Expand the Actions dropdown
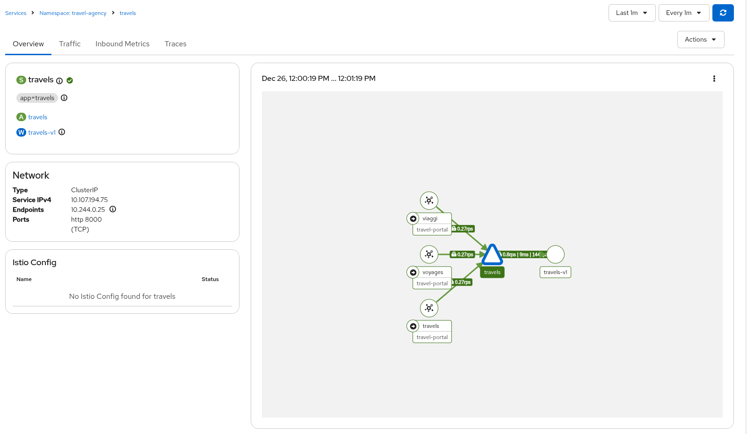Screen dimensions: 747x434 click(700, 40)
